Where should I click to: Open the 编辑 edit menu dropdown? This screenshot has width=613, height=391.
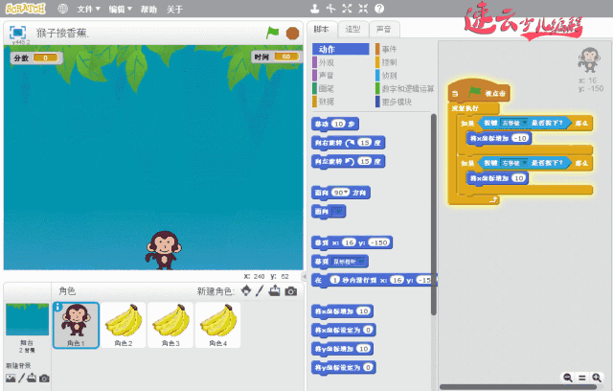[121, 9]
